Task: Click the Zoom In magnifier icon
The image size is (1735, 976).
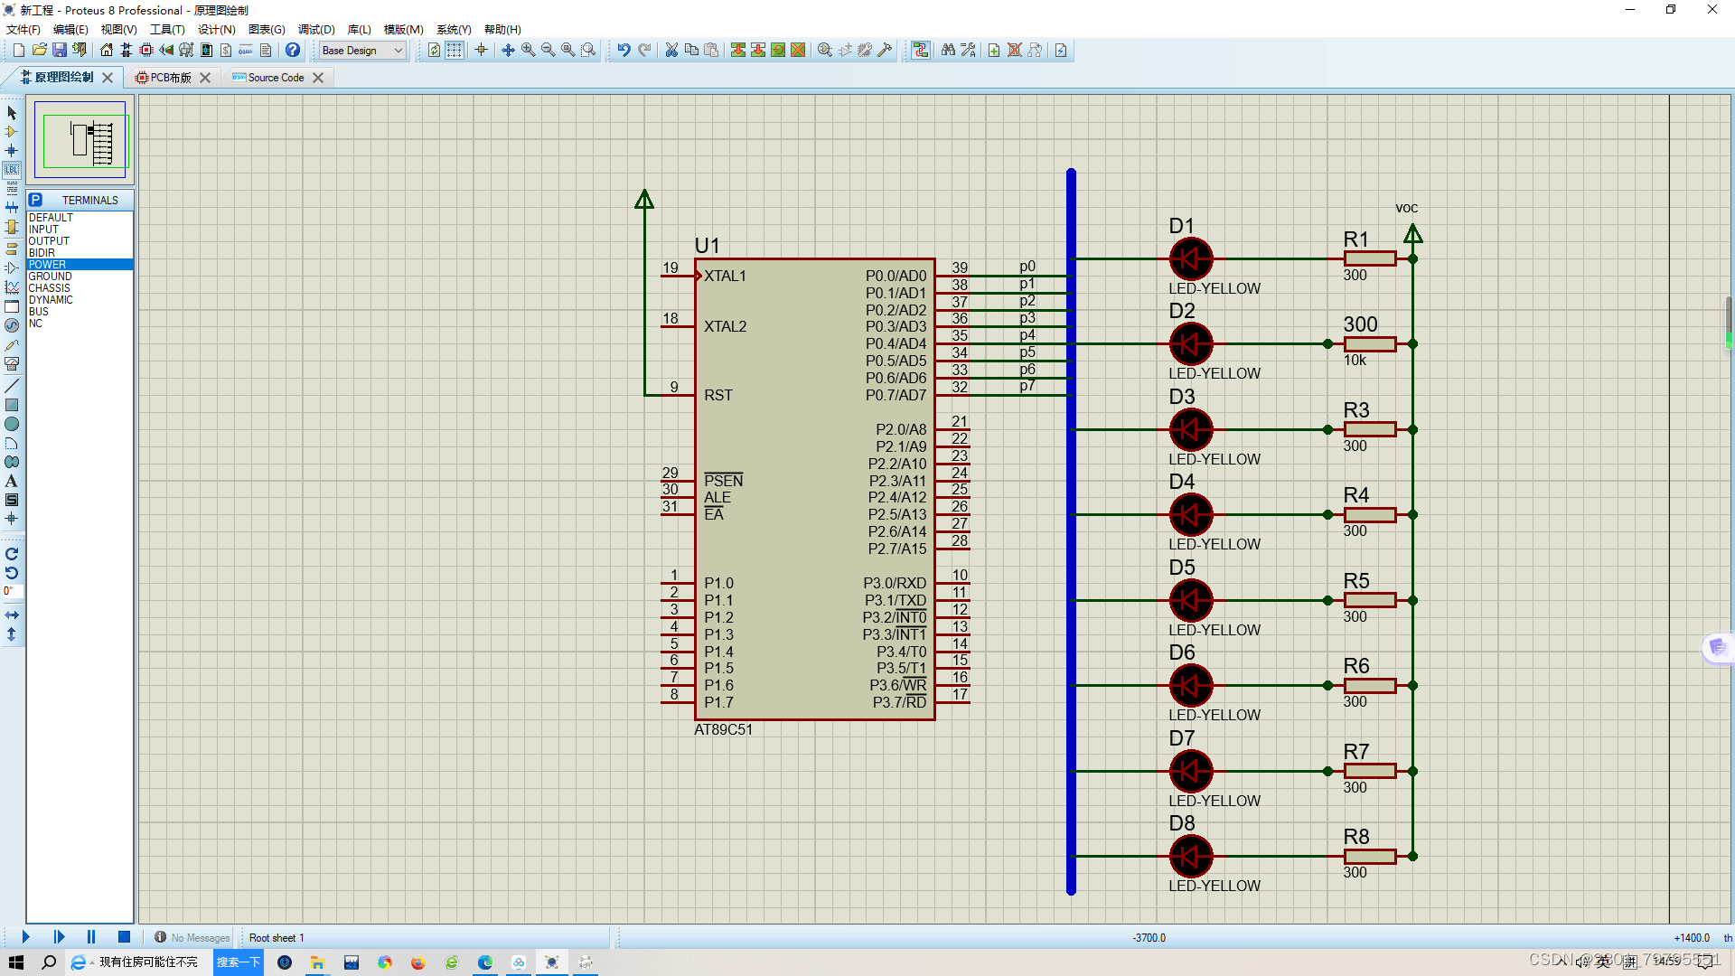Action: click(529, 50)
